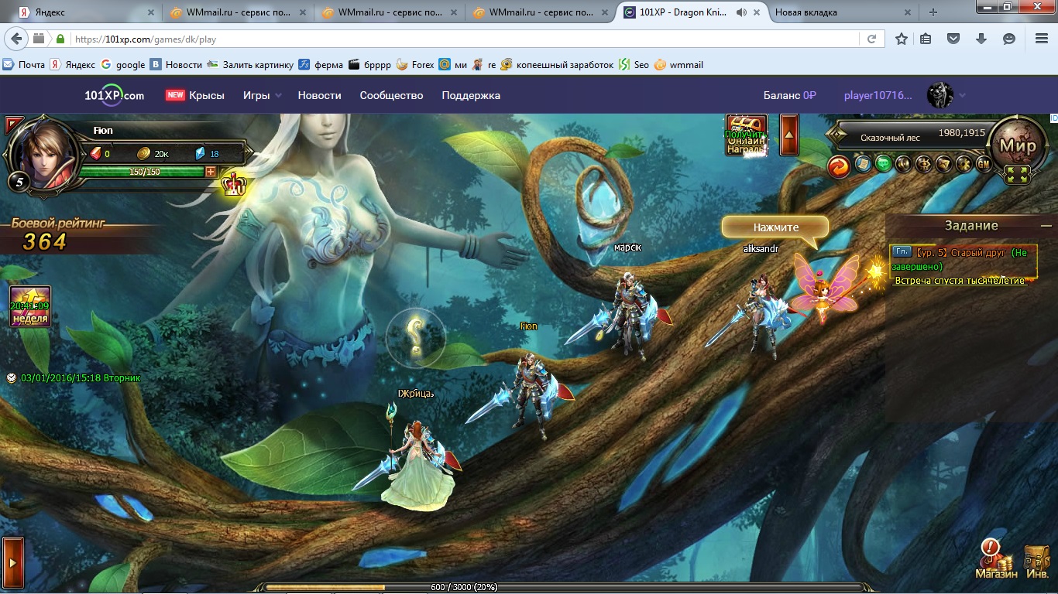Viewport: 1058px width, 594px height.
Task: Open the VIP crown icon
Action: 232,184
